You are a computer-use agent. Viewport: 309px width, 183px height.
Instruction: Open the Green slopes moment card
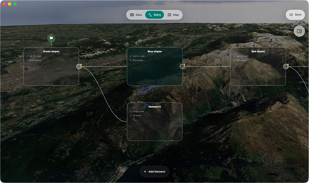[51, 67]
